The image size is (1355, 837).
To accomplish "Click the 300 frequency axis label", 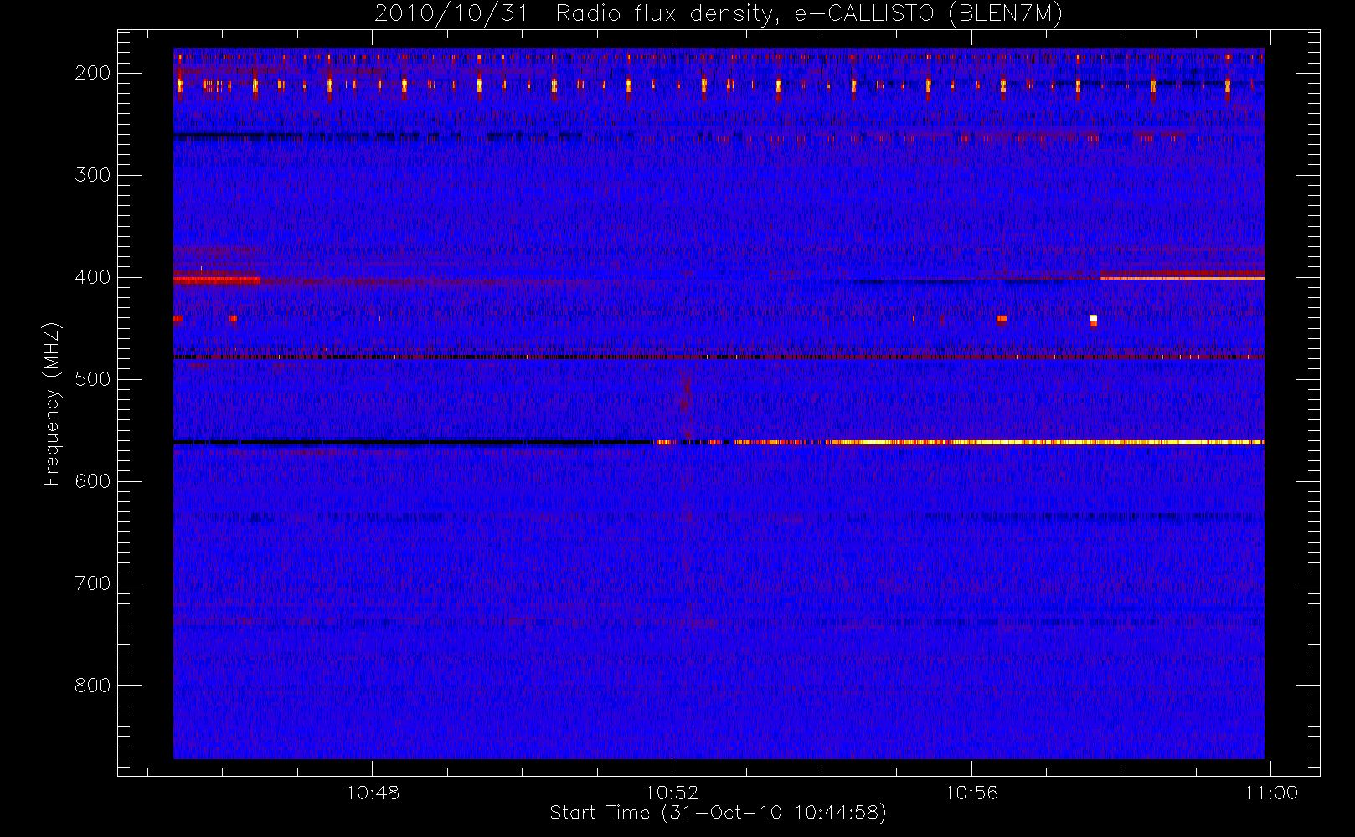I will click(92, 175).
